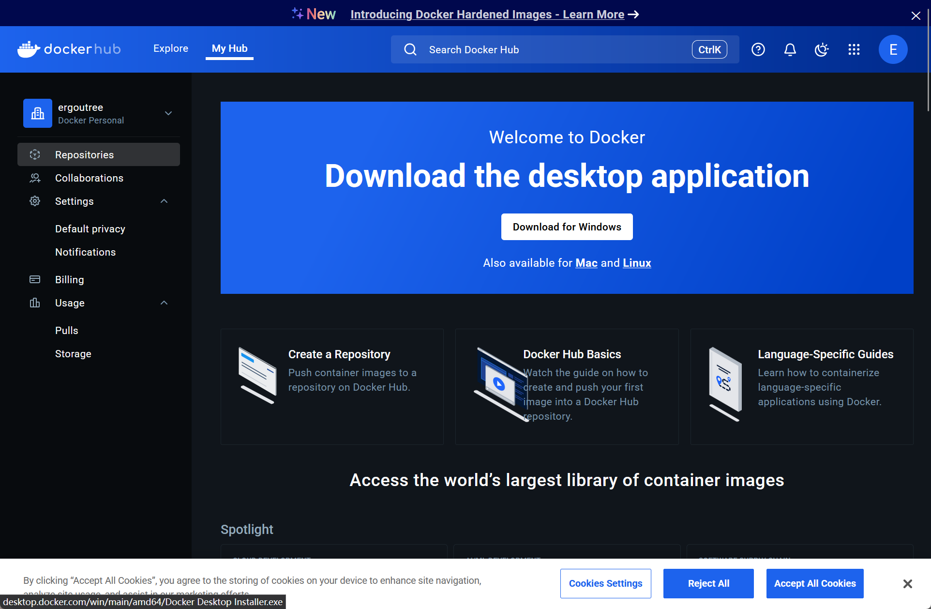
Task: Go to the Explore tab
Action: pos(171,48)
